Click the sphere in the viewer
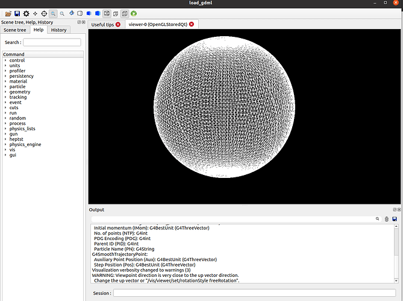The width and height of the screenshot is (403, 301). pos(224,107)
